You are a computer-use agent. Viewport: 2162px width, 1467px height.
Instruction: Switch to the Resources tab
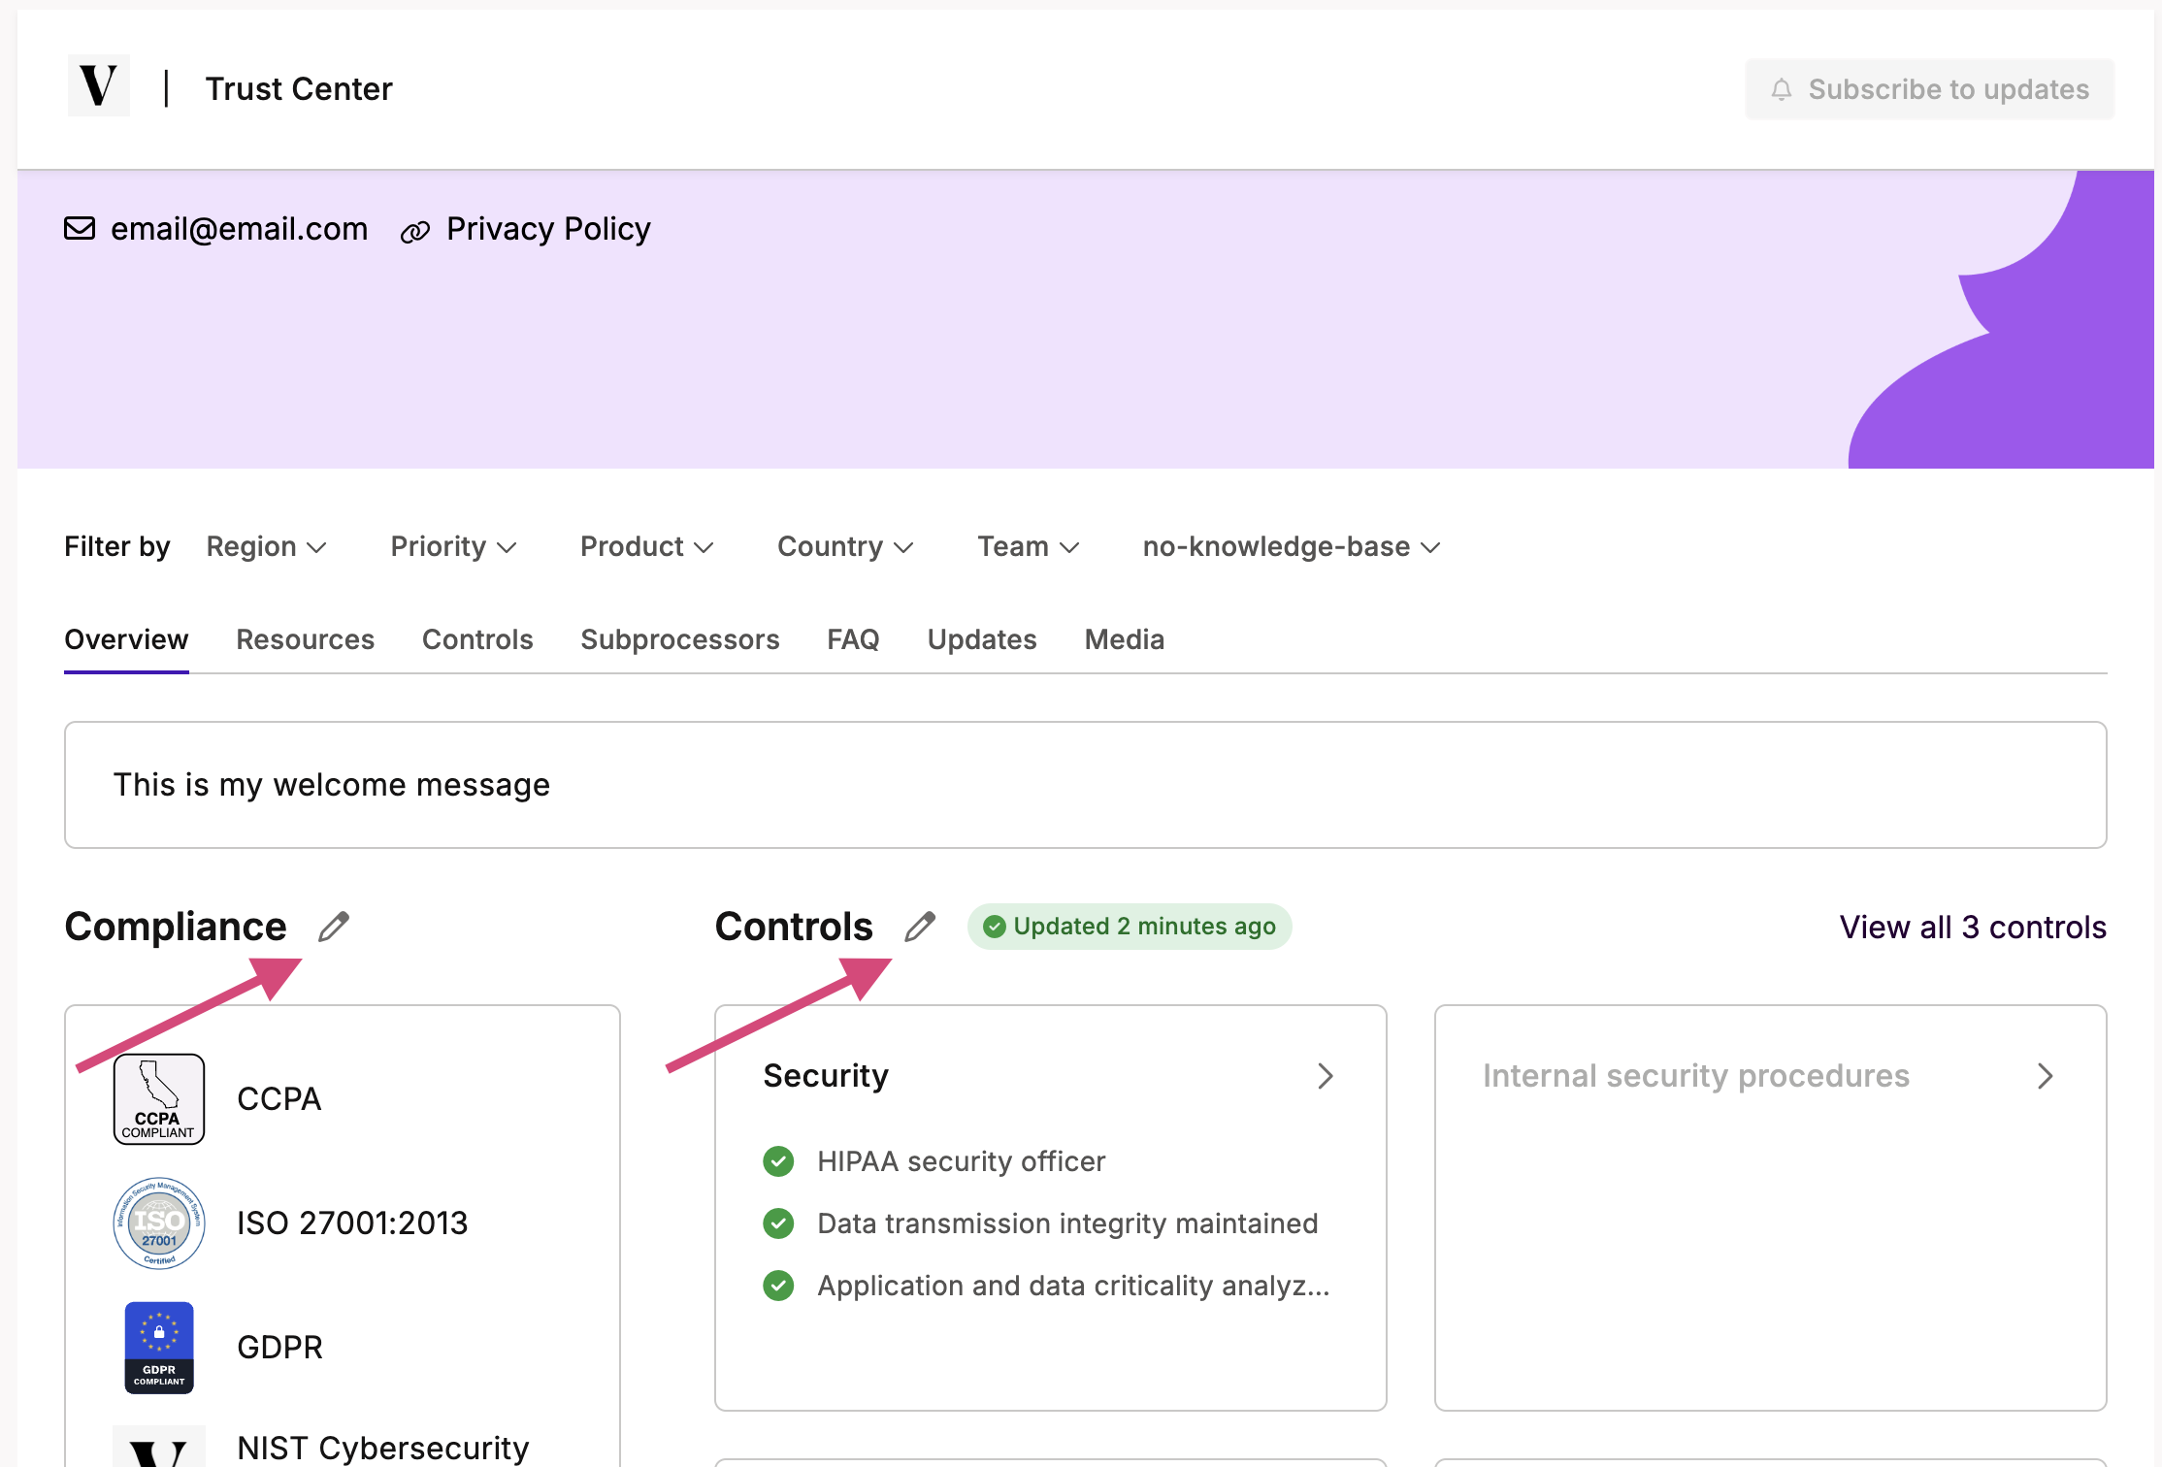[306, 639]
